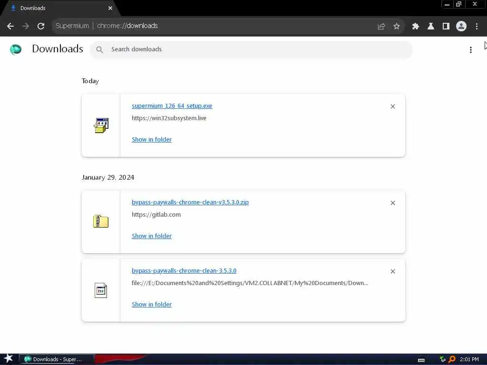Click the green tray icon beside clock
487x365 pixels.
[443, 359]
